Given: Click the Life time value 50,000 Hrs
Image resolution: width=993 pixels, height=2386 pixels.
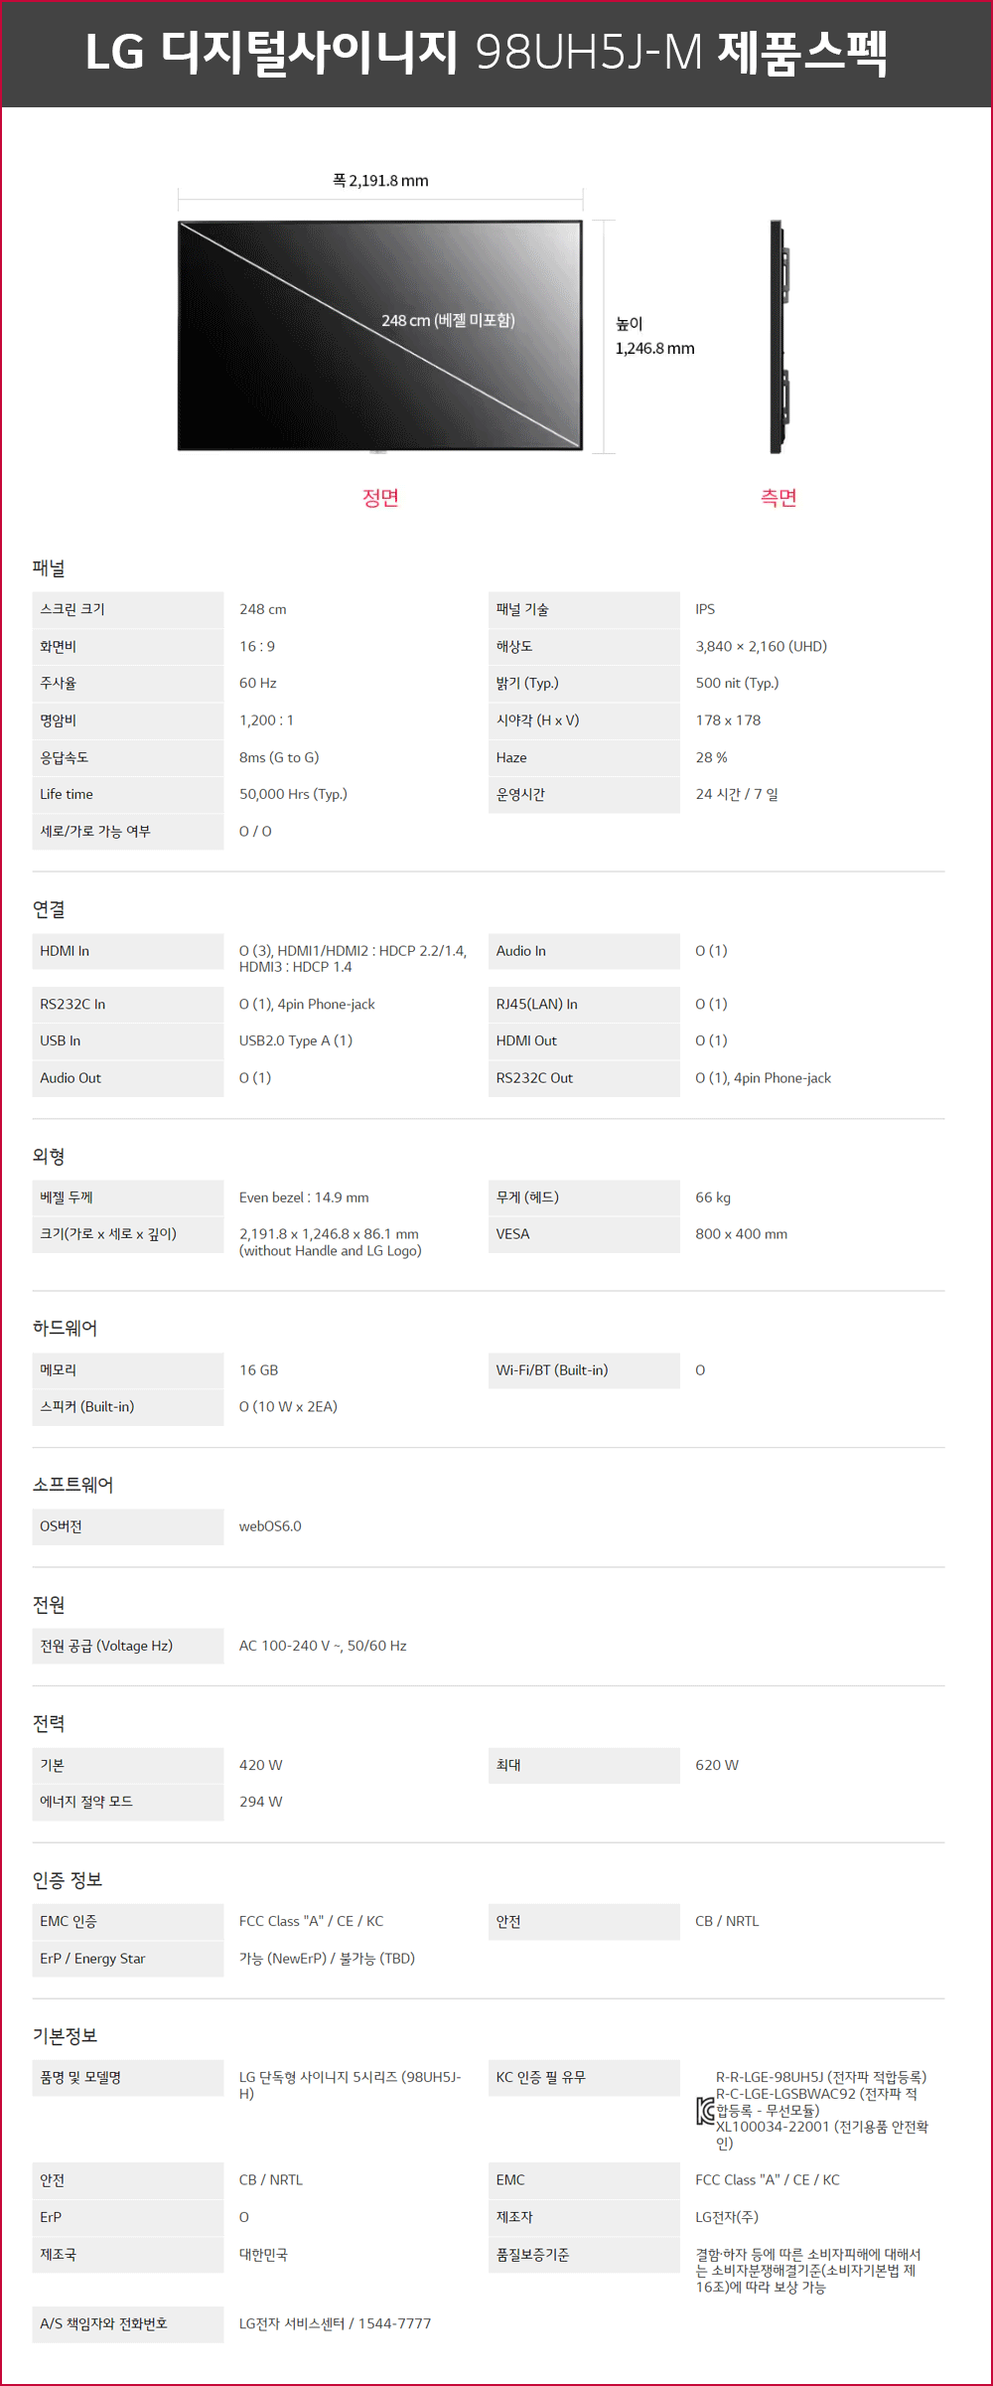Looking at the screenshot, I should (x=293, y=794).
